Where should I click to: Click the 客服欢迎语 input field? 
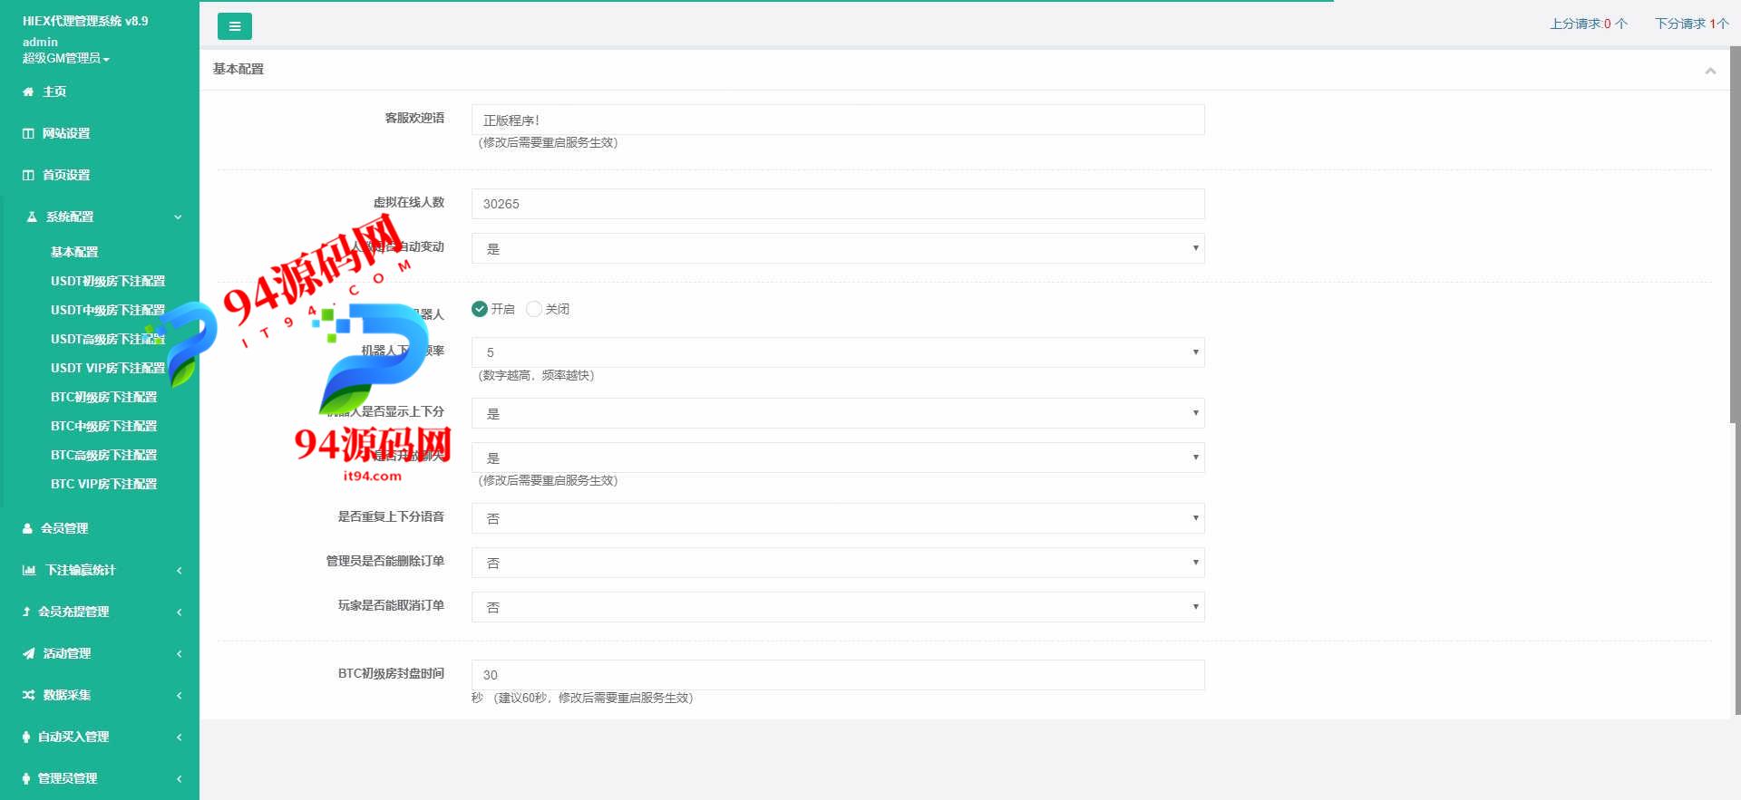(x=838, y=120)
